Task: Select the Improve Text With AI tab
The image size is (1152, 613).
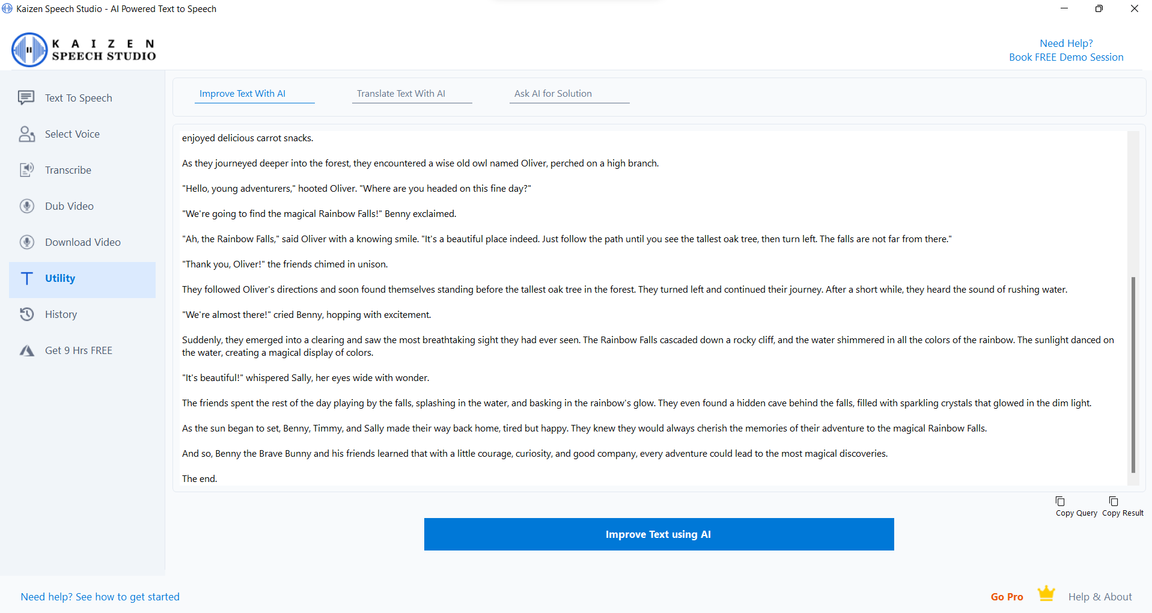Action: [242, 94]
